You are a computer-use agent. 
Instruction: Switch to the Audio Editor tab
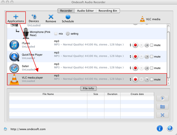[x=85, y=11]
